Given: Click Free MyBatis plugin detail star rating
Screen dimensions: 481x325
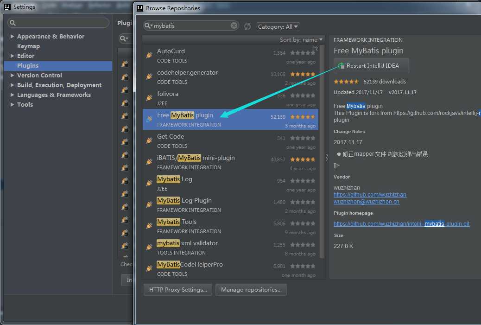Looking at the screenshot, I should point(346,82).
